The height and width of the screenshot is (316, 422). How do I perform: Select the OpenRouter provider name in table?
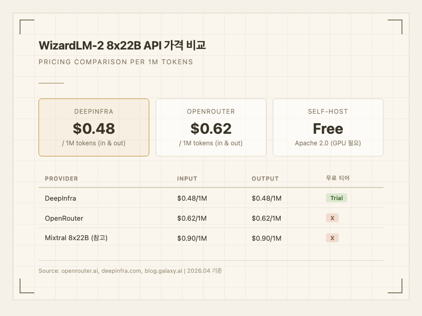click(64, 218)
